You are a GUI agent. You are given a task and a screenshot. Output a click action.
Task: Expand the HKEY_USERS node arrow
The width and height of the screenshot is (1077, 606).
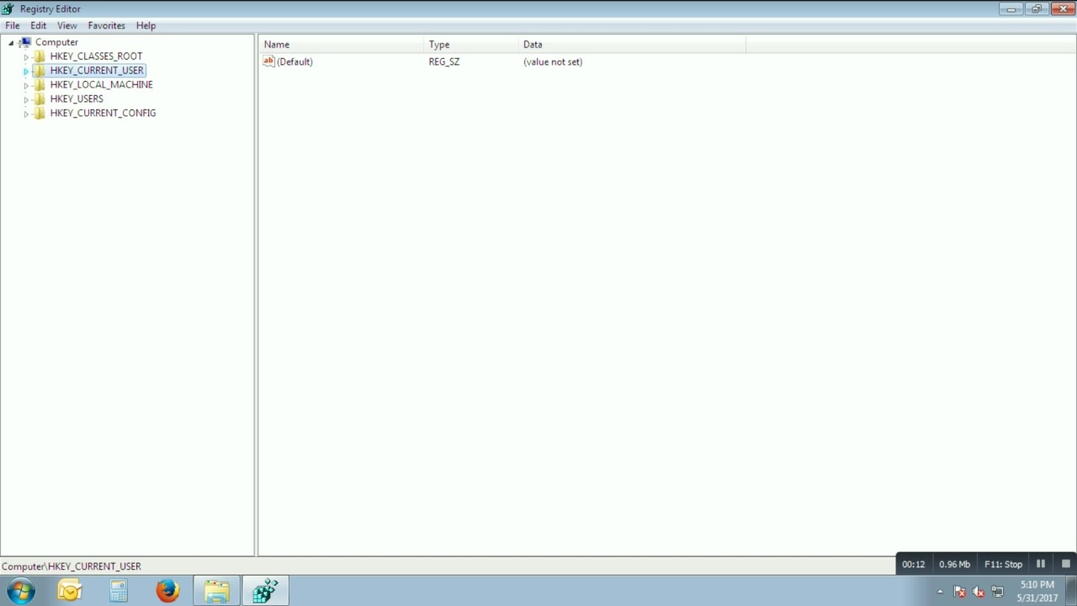point(26,99)
